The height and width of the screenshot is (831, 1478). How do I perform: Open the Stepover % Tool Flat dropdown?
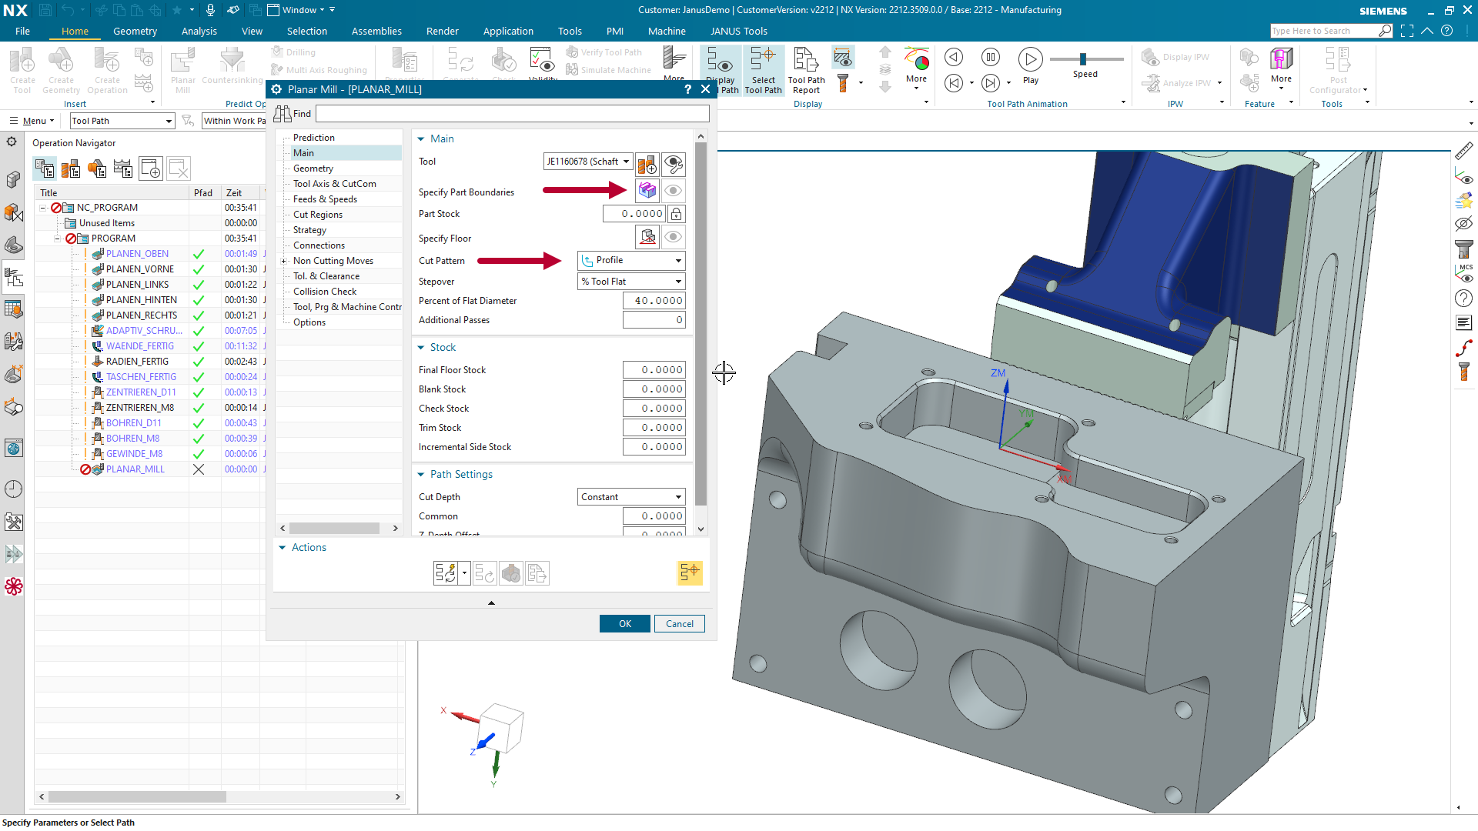pyautogui.click(x=631, y=282)
